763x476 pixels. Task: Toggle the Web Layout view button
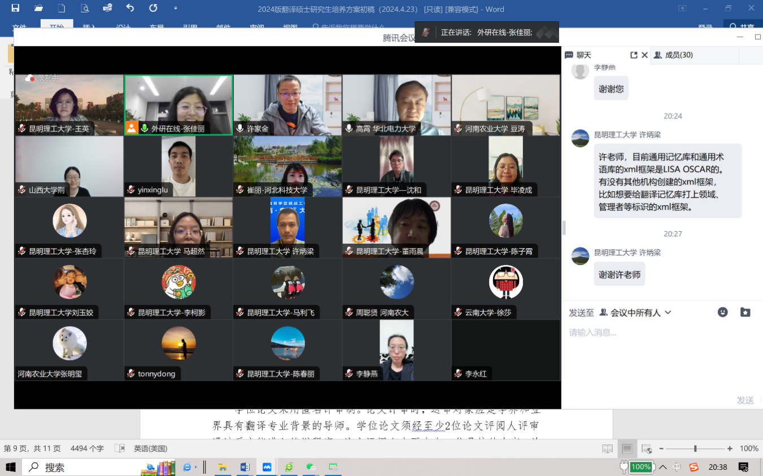pyautogui.click(x=646, y=449)
